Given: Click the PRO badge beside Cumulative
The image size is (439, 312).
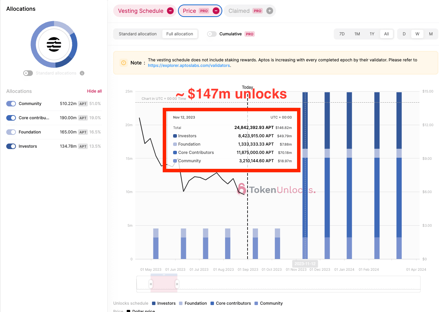Looking at the screenshot, I should click(250, 34).
